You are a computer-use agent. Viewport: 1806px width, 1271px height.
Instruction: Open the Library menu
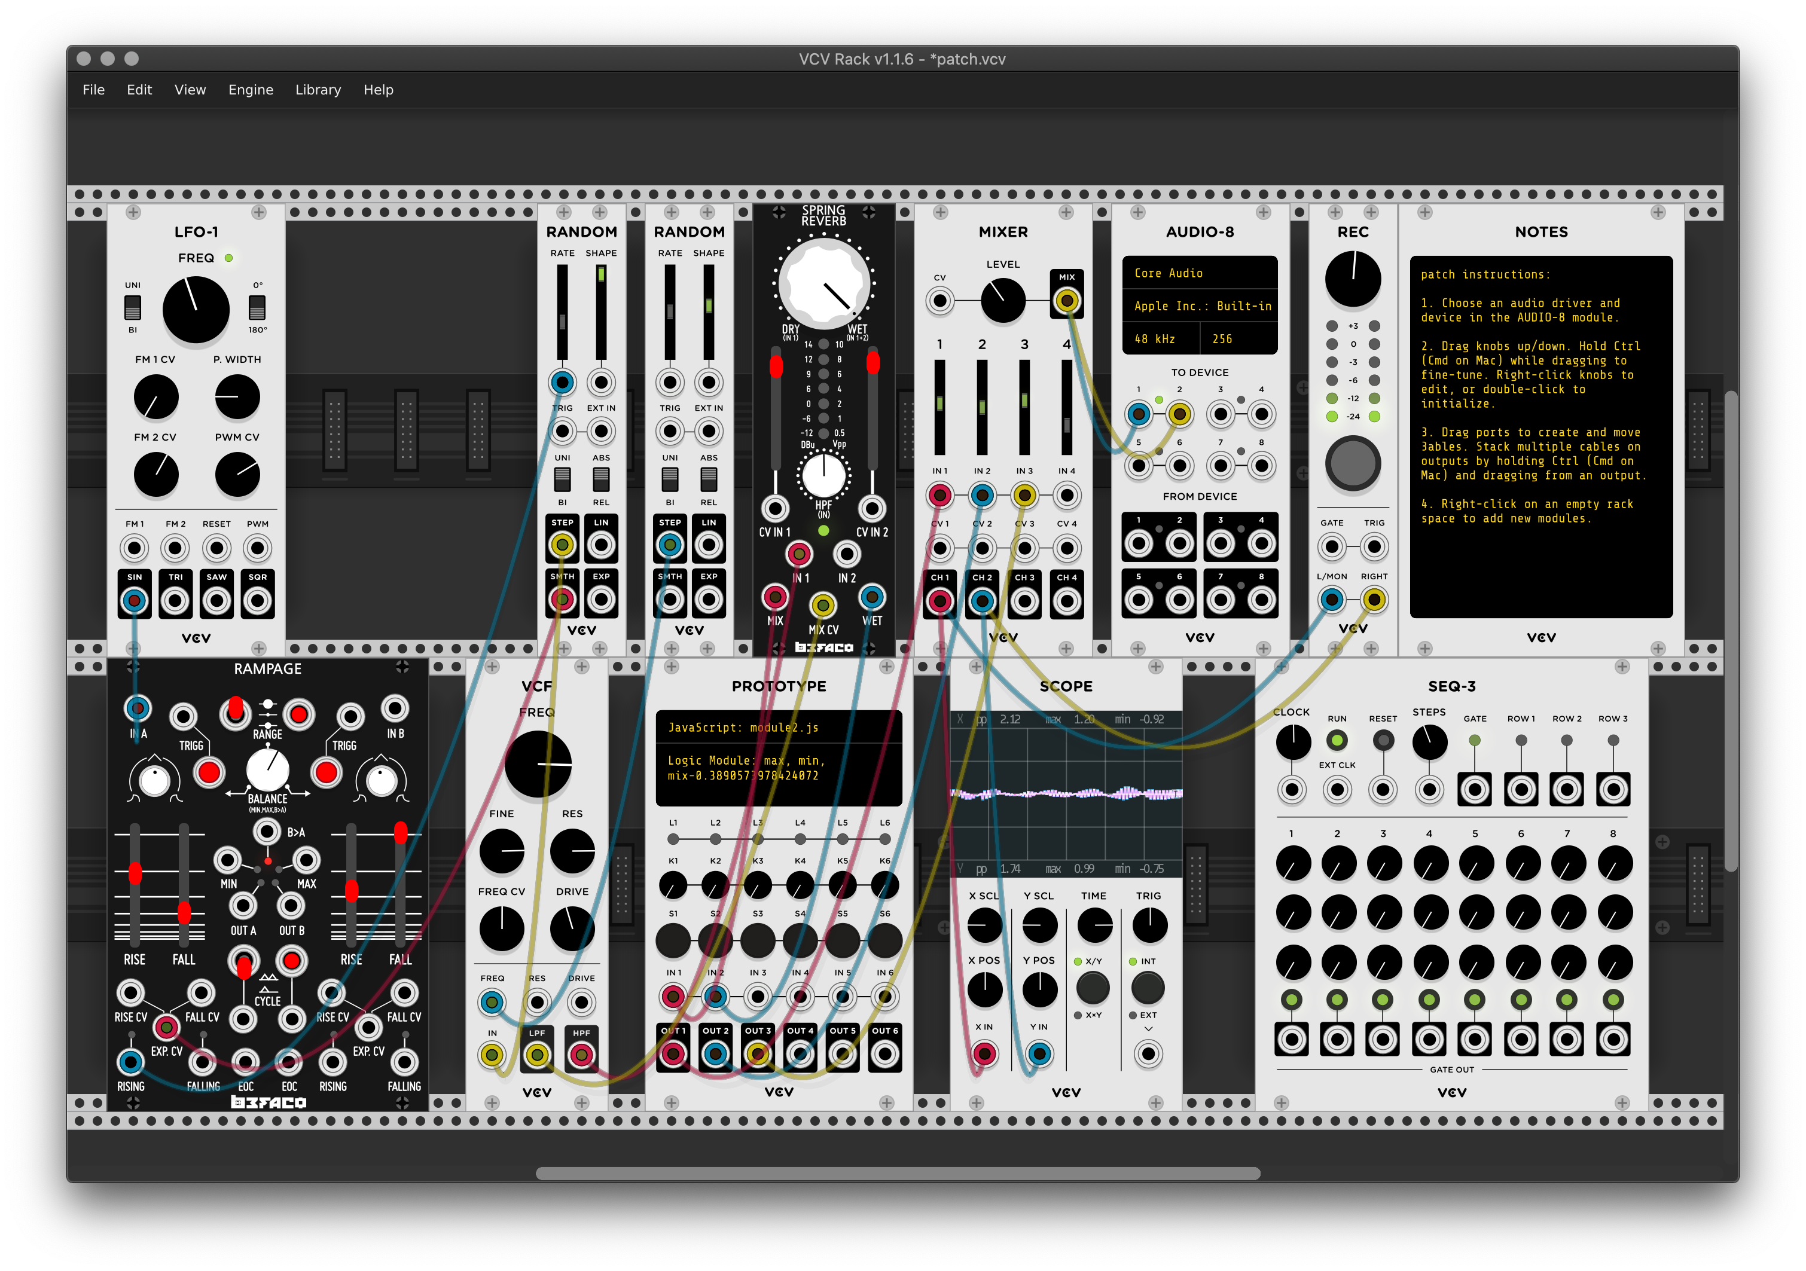(x=318, y=90)
